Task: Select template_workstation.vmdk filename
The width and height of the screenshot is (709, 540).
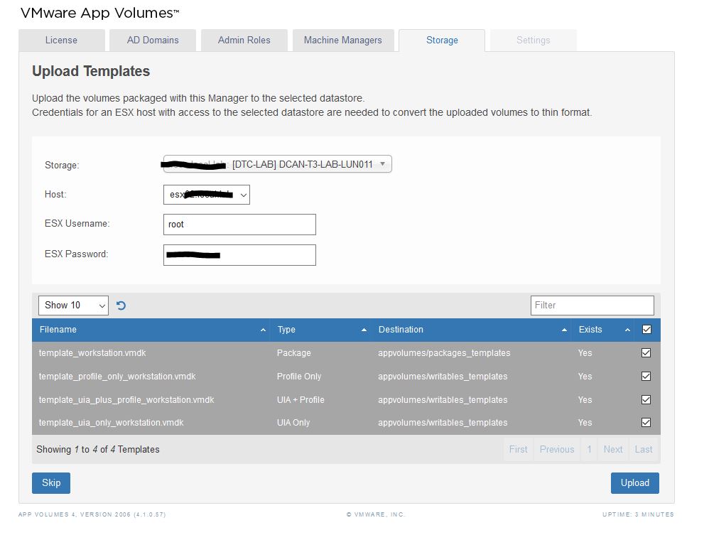Action: click(92, 352)
